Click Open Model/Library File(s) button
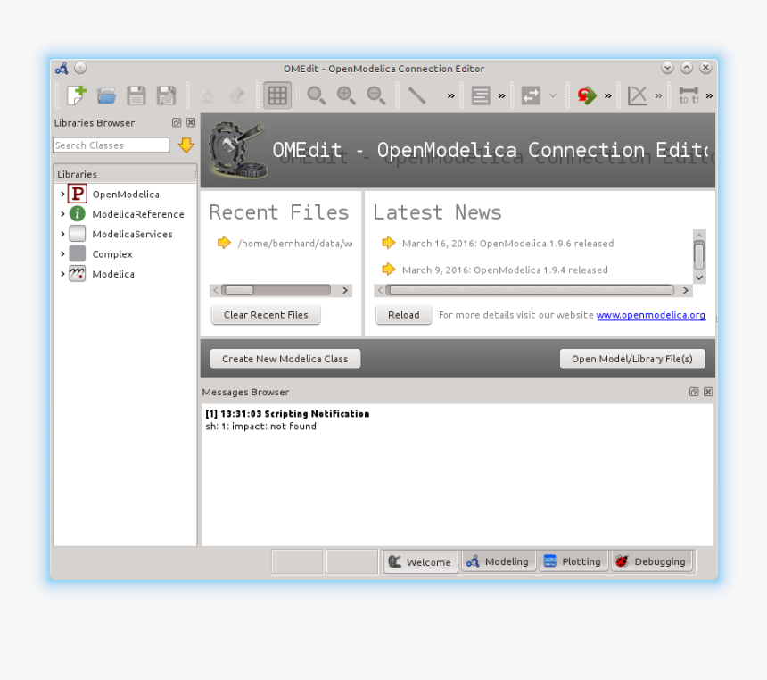767x680 pixels. point(632,359)
